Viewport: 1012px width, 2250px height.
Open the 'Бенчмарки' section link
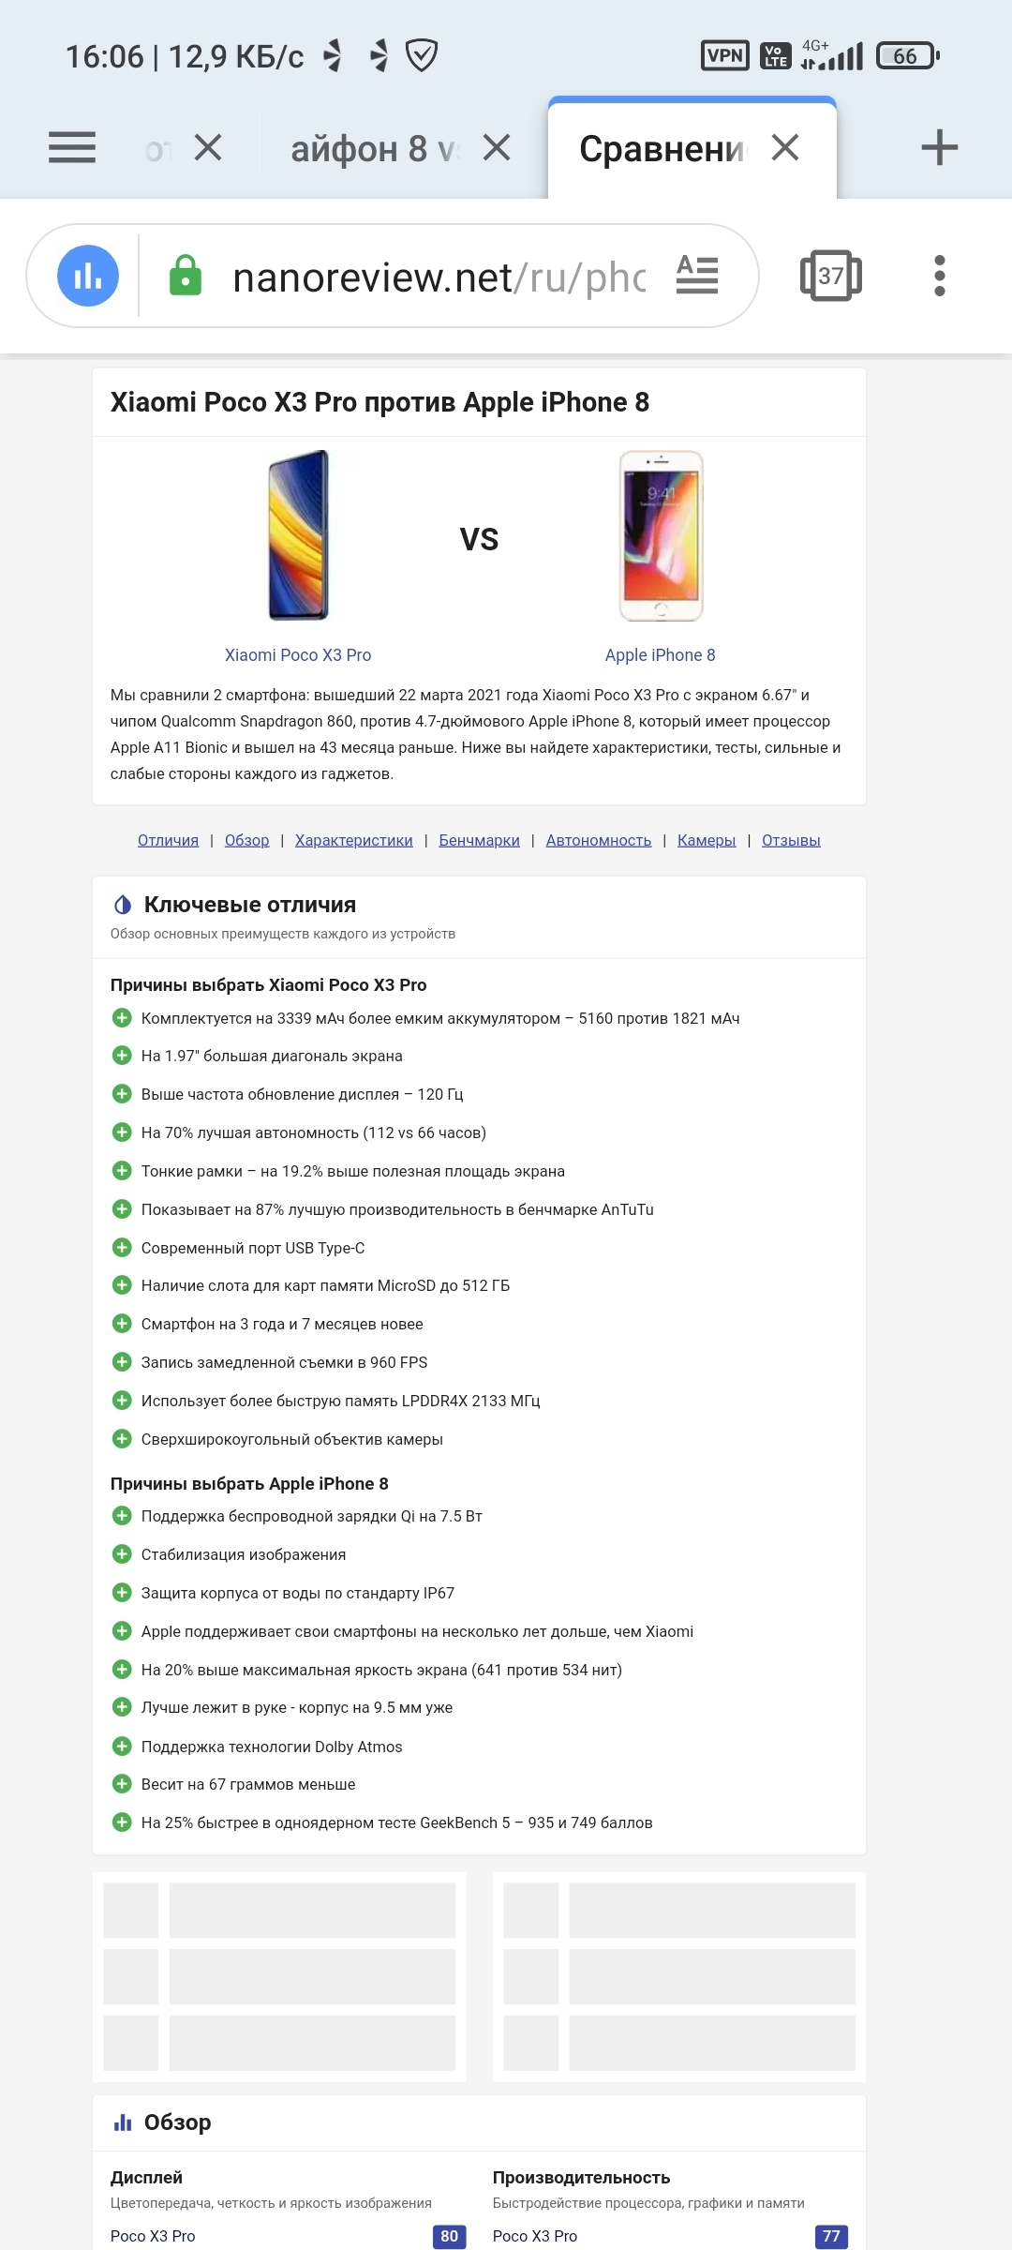479,840
